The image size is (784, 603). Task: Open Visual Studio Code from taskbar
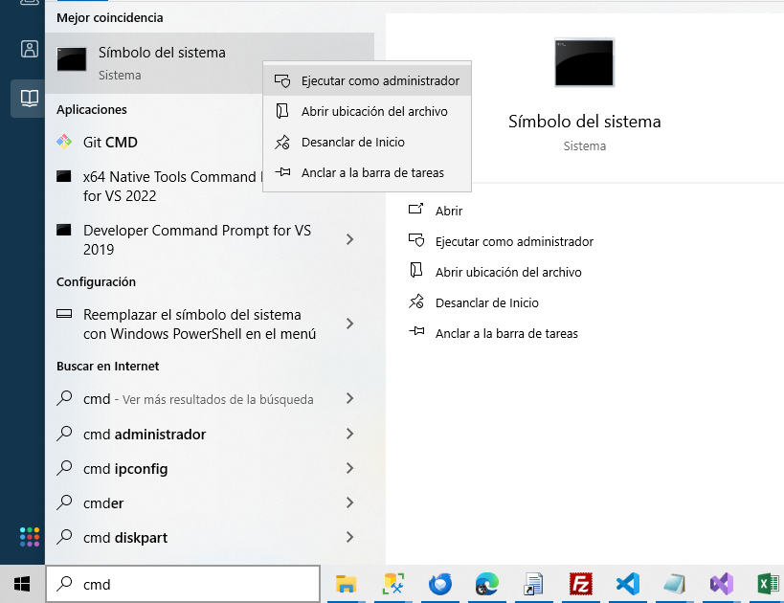coord(628,584)
